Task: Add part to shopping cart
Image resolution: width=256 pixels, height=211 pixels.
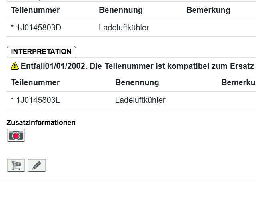Action: pyautogui.click(x=16, y=165)
